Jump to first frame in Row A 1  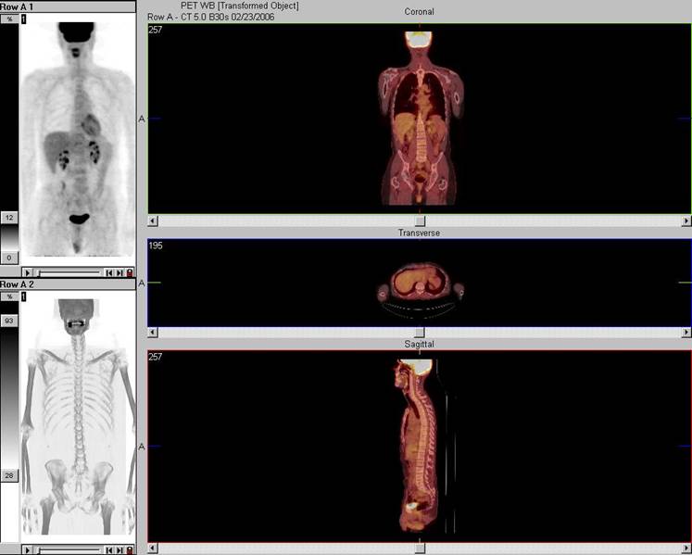tap(109, 272)
